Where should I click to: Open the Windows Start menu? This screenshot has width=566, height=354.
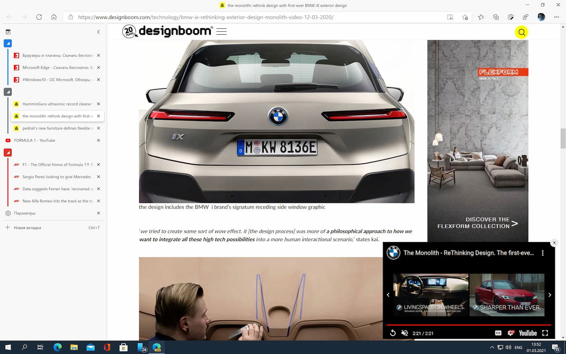8,347
